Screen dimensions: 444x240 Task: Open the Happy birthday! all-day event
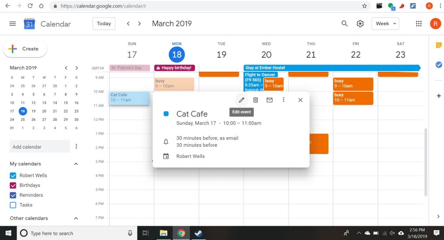coord(175,68)
